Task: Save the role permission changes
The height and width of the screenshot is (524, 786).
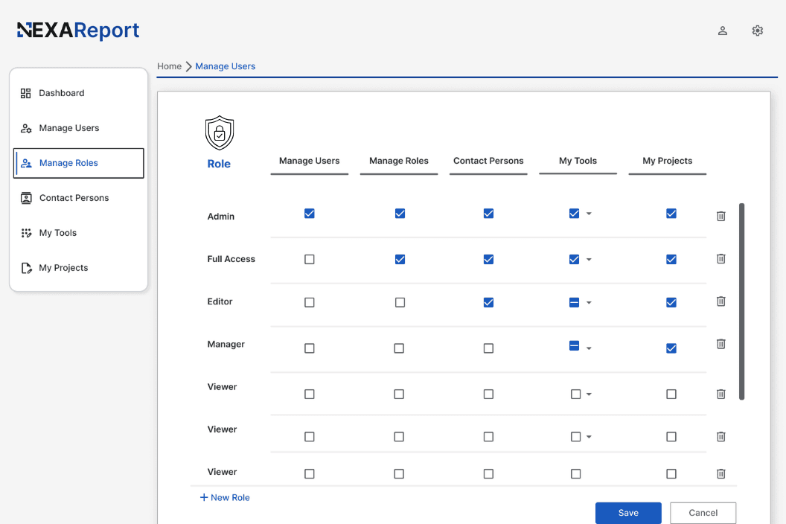Action: 627,513
